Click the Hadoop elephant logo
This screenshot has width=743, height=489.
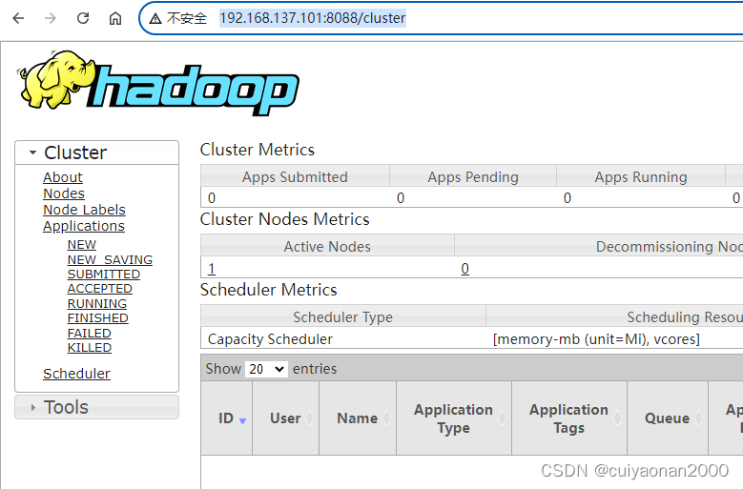click(x=157, y=84)
